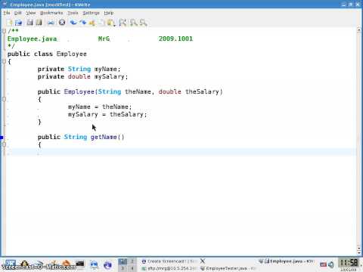Click the Find toolbar icon
This screenshot has width=363, height=272.
point(123,23)
